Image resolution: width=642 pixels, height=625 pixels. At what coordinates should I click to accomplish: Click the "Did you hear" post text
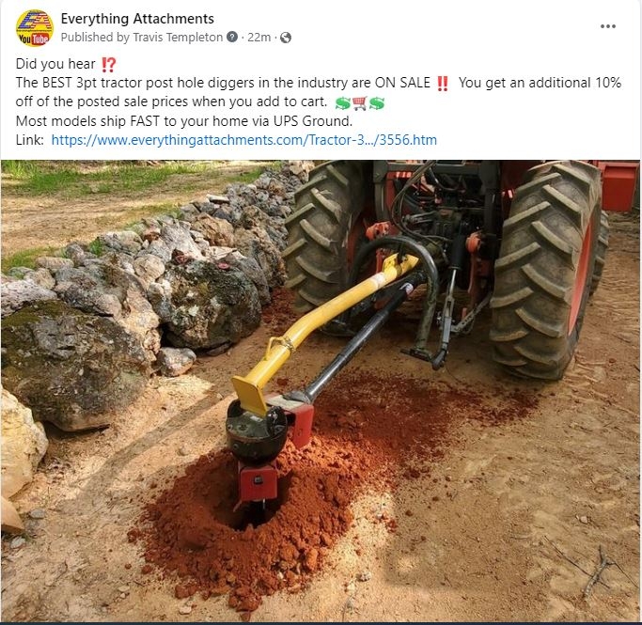[x=55, y=64]
